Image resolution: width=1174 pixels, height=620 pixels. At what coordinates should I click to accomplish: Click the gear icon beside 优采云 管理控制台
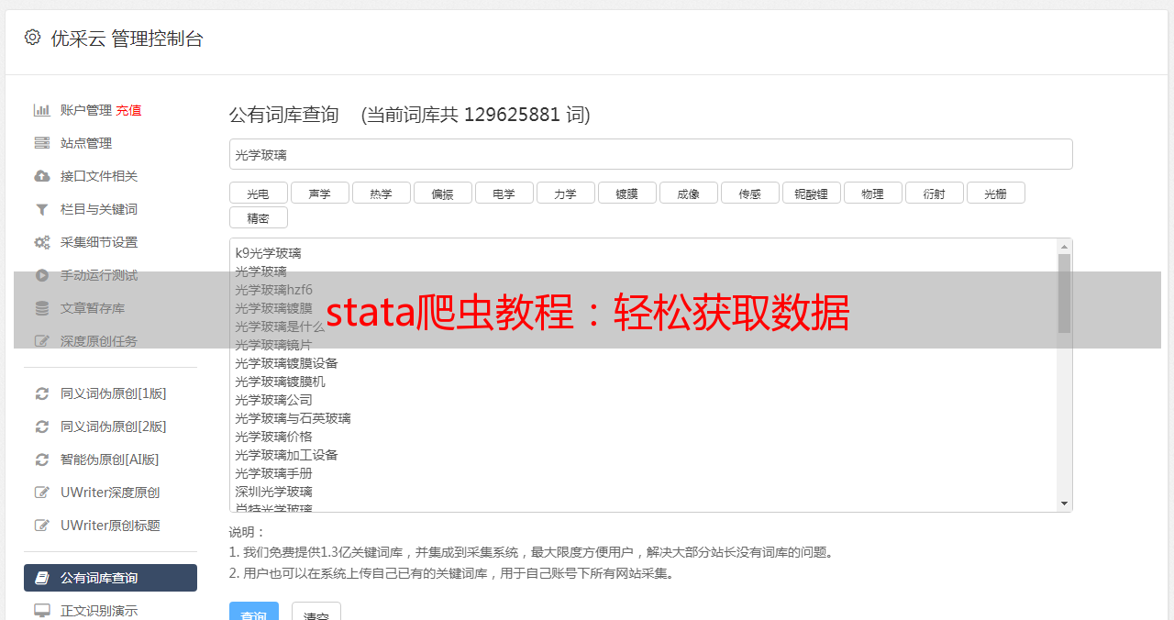[x=33, y=38]
